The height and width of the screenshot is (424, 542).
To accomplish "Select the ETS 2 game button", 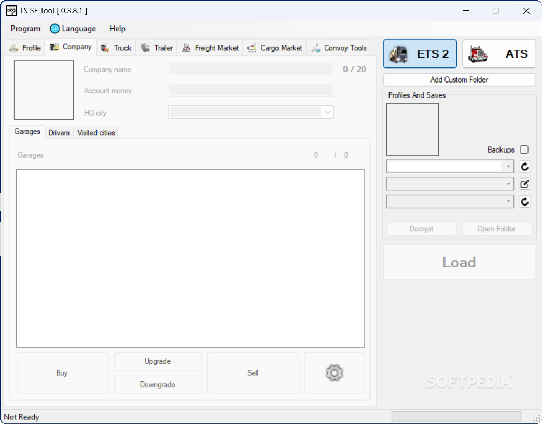I will point(420,54).
